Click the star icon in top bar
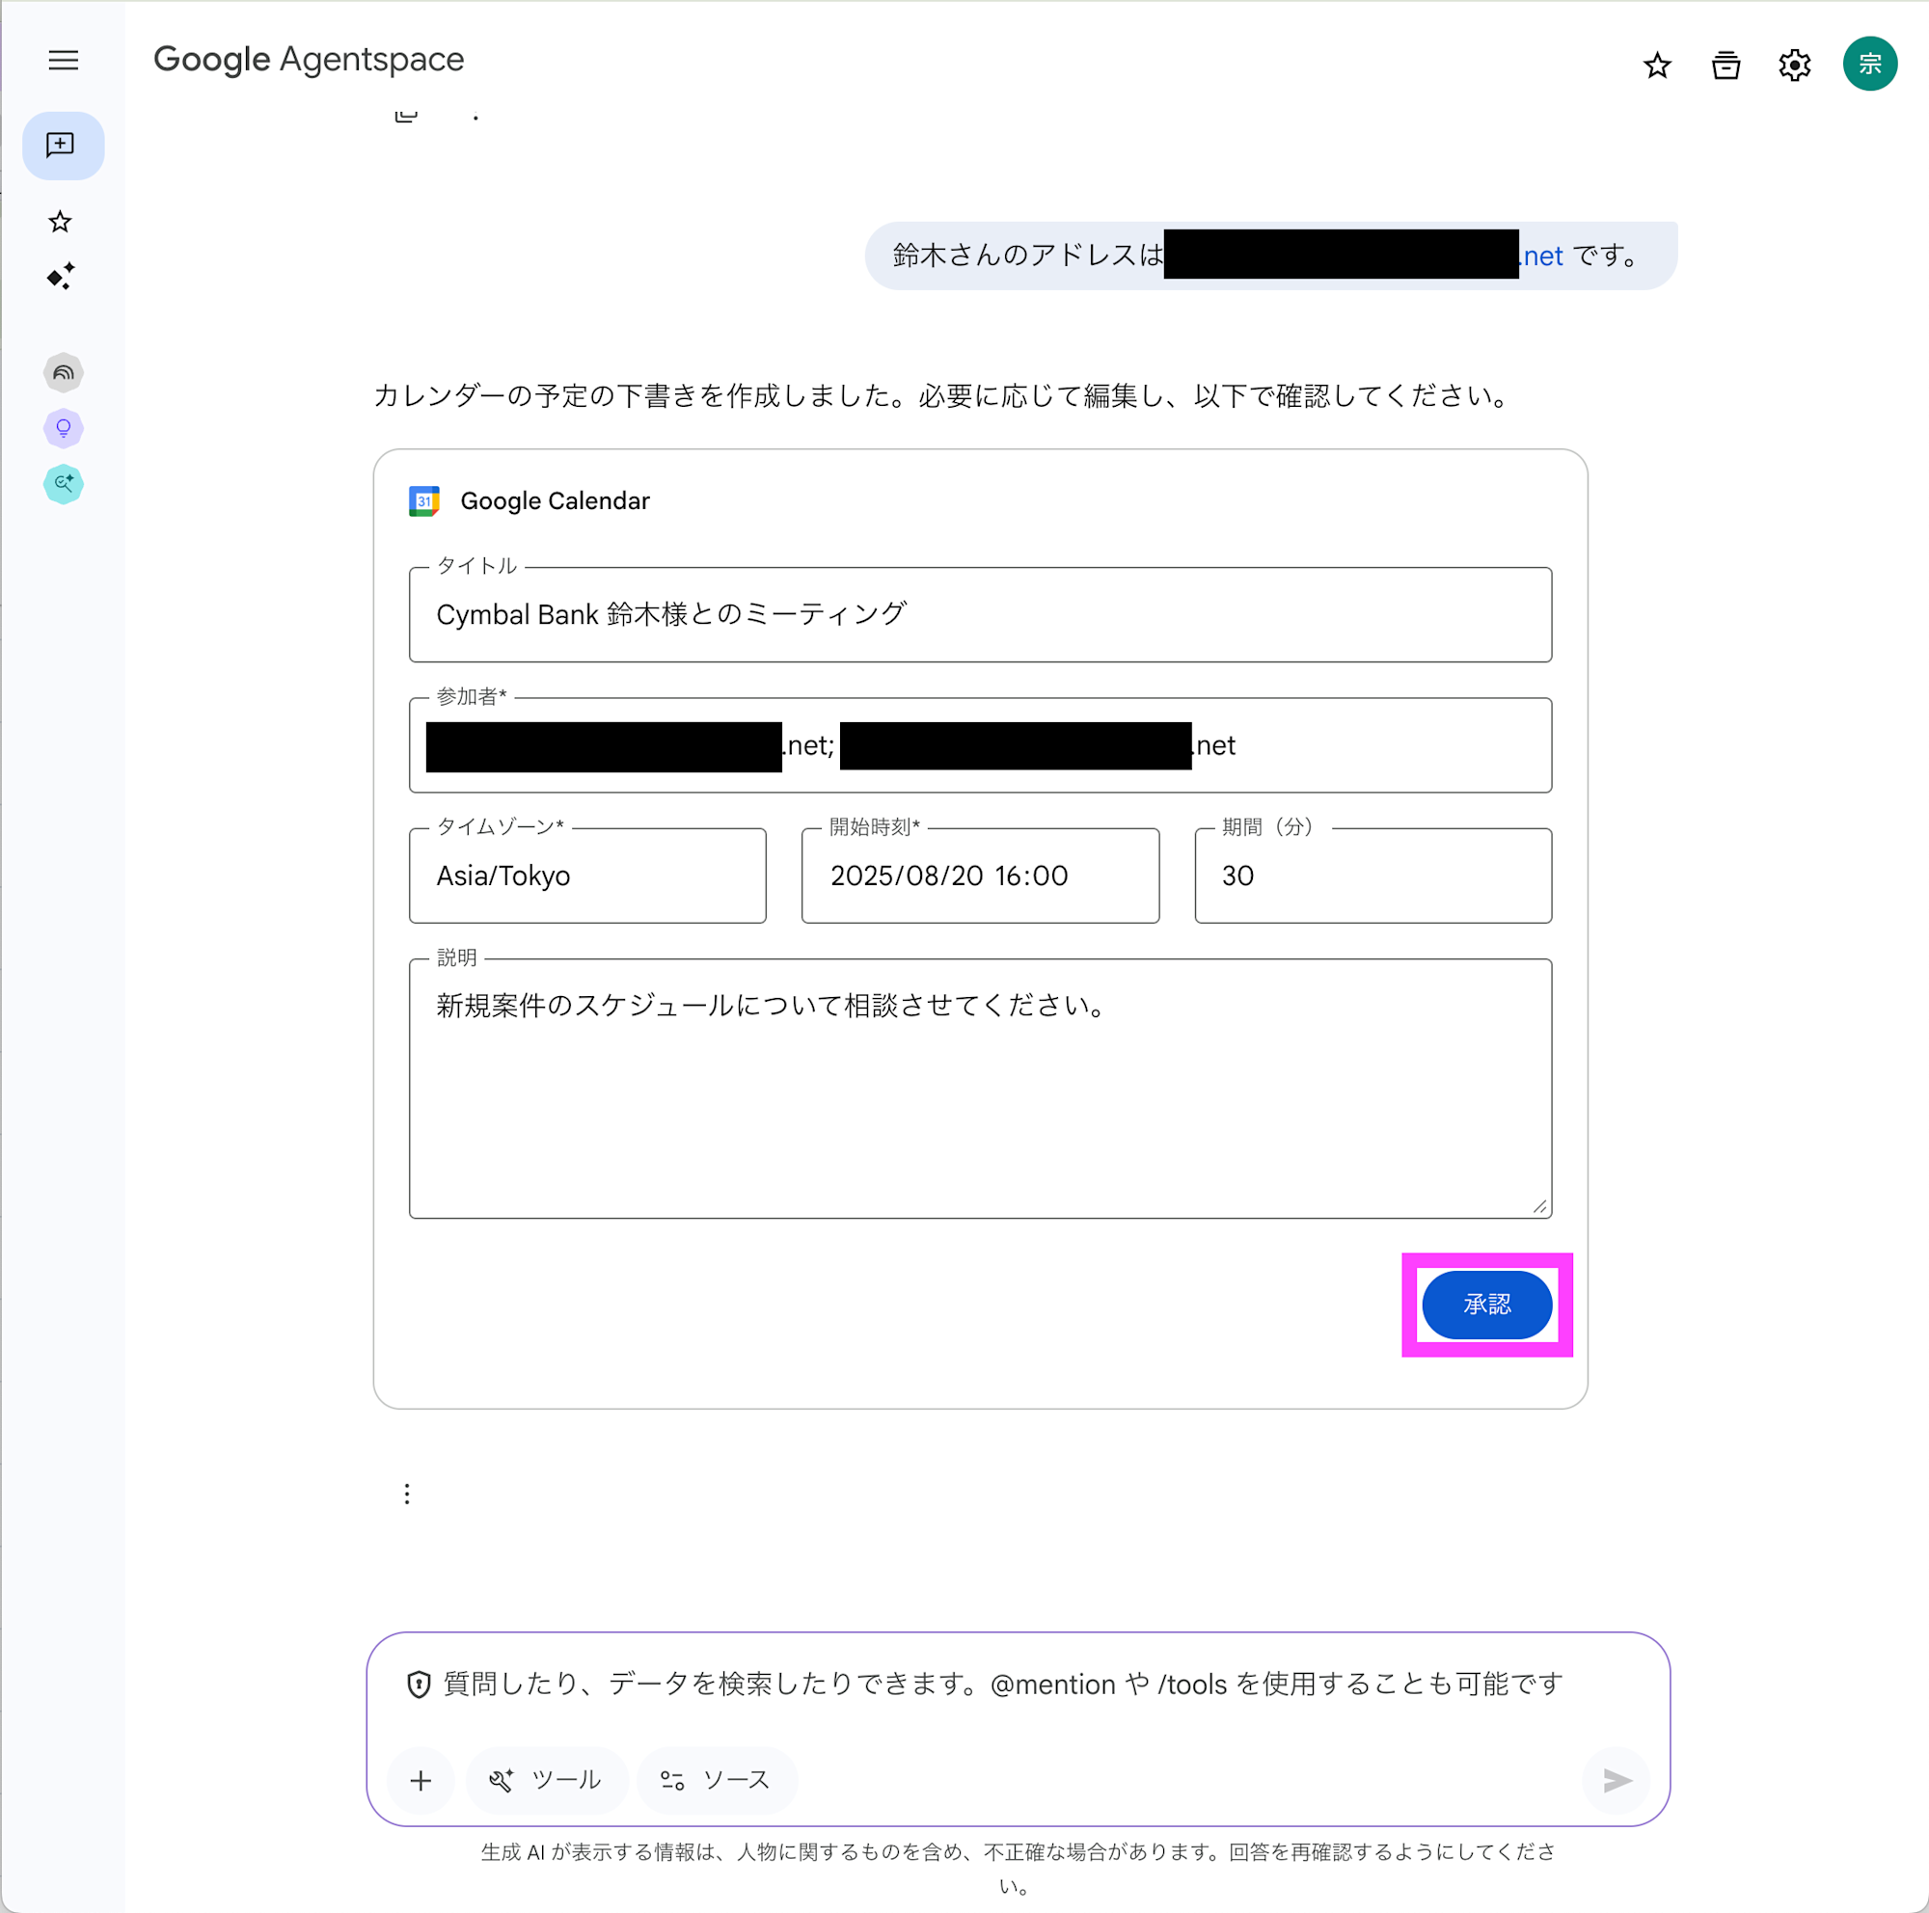1929x1913 pixels. click(1656, 65)
